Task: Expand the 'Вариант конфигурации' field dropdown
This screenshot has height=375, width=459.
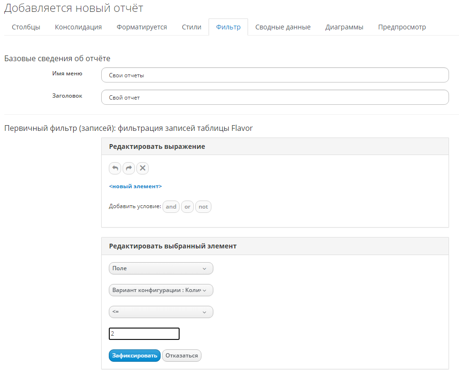Action: click(x=161, y=290)
